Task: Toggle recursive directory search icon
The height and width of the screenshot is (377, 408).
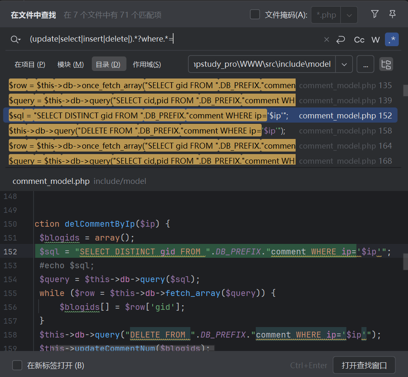Action: point(386,64)
